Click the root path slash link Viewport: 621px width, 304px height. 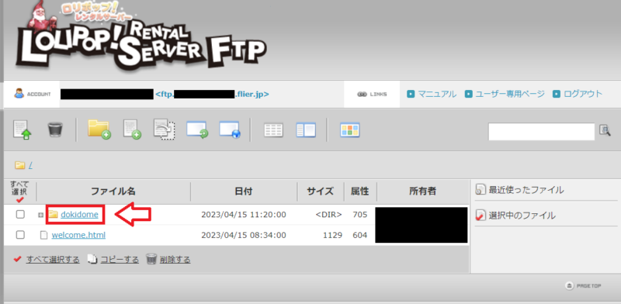30,165
